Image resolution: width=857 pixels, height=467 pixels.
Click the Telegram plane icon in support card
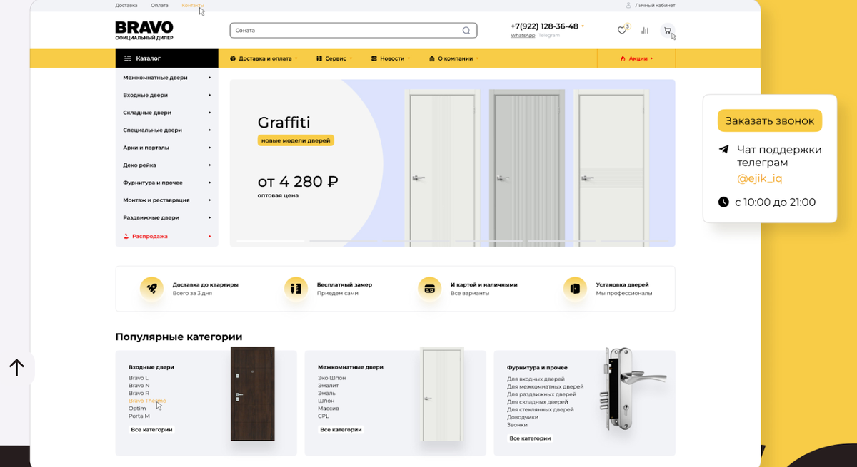tap(724, 150)
